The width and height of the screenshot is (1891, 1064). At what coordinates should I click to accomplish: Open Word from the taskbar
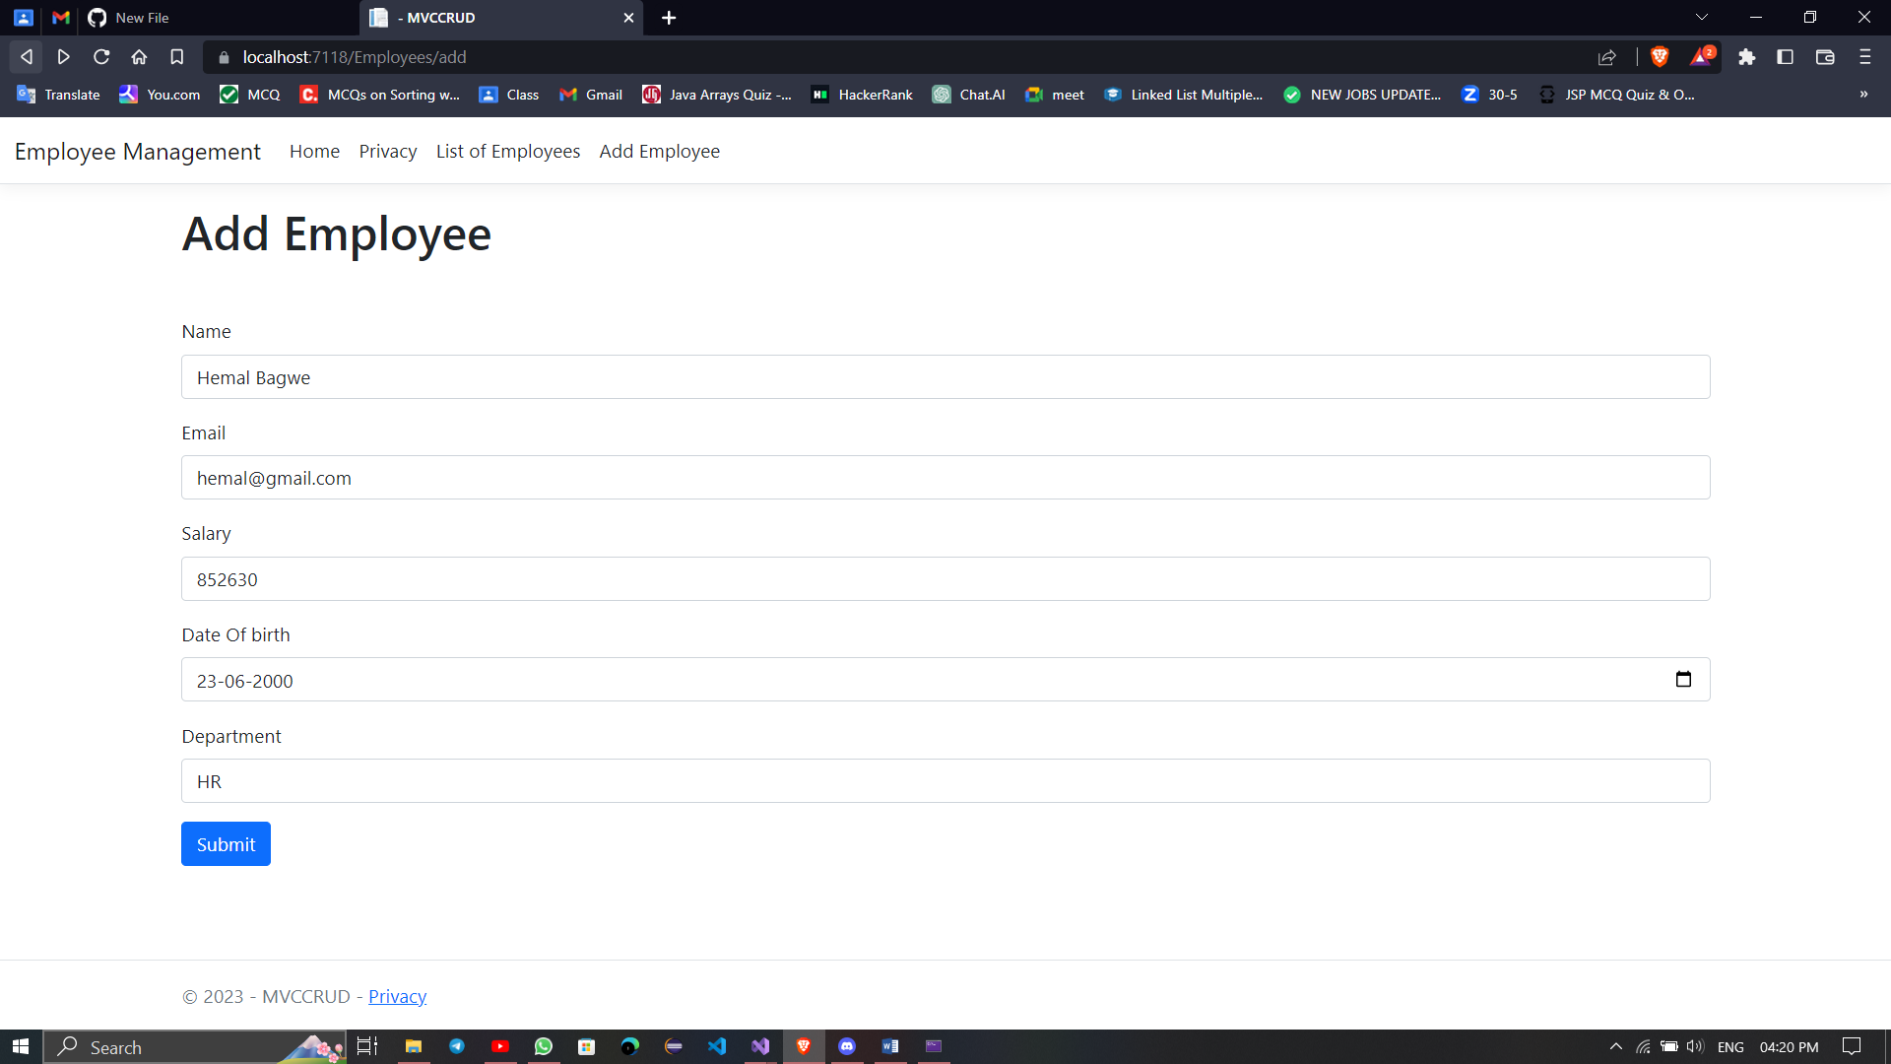point(890,1046)
